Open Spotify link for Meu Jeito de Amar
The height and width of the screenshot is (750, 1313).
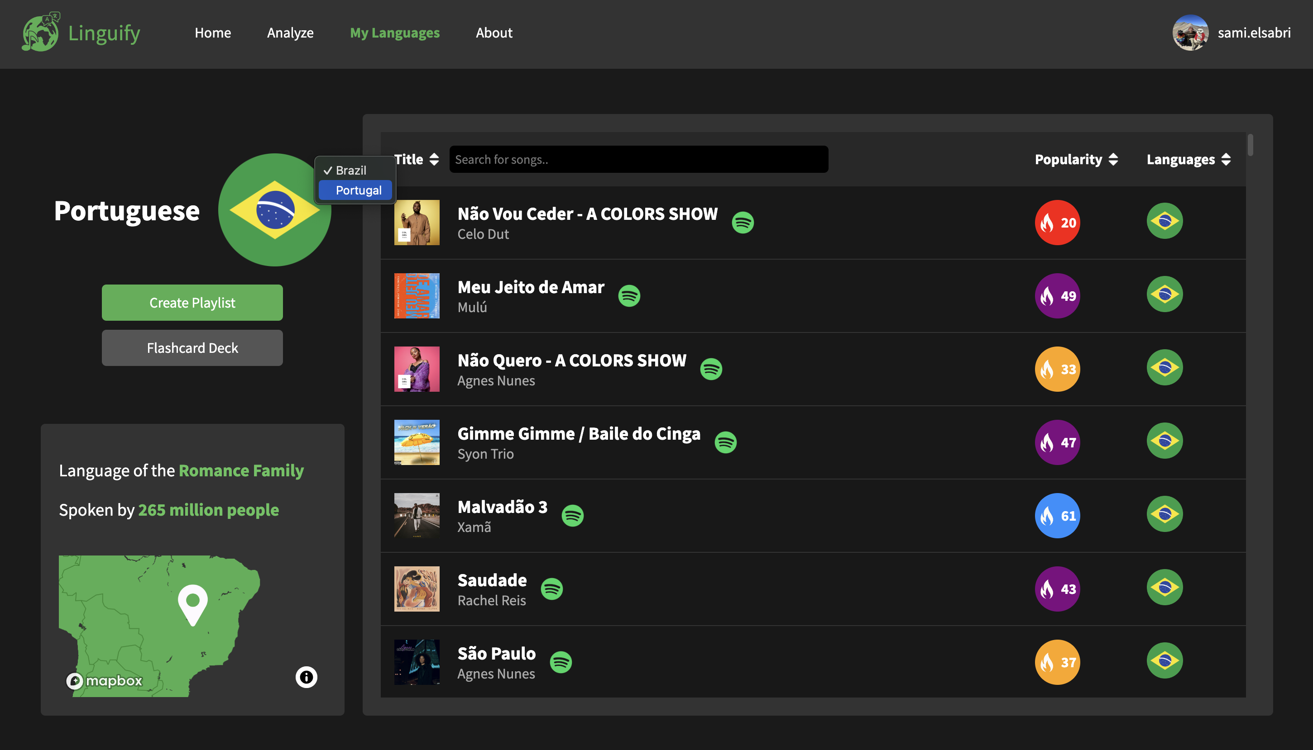(x=629, y=296)
